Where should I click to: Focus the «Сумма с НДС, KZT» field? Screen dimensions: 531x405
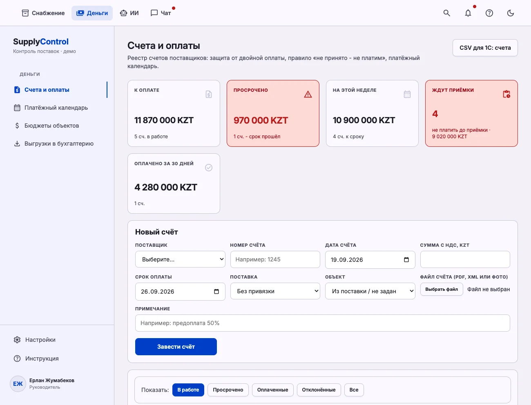pos(465,259)
